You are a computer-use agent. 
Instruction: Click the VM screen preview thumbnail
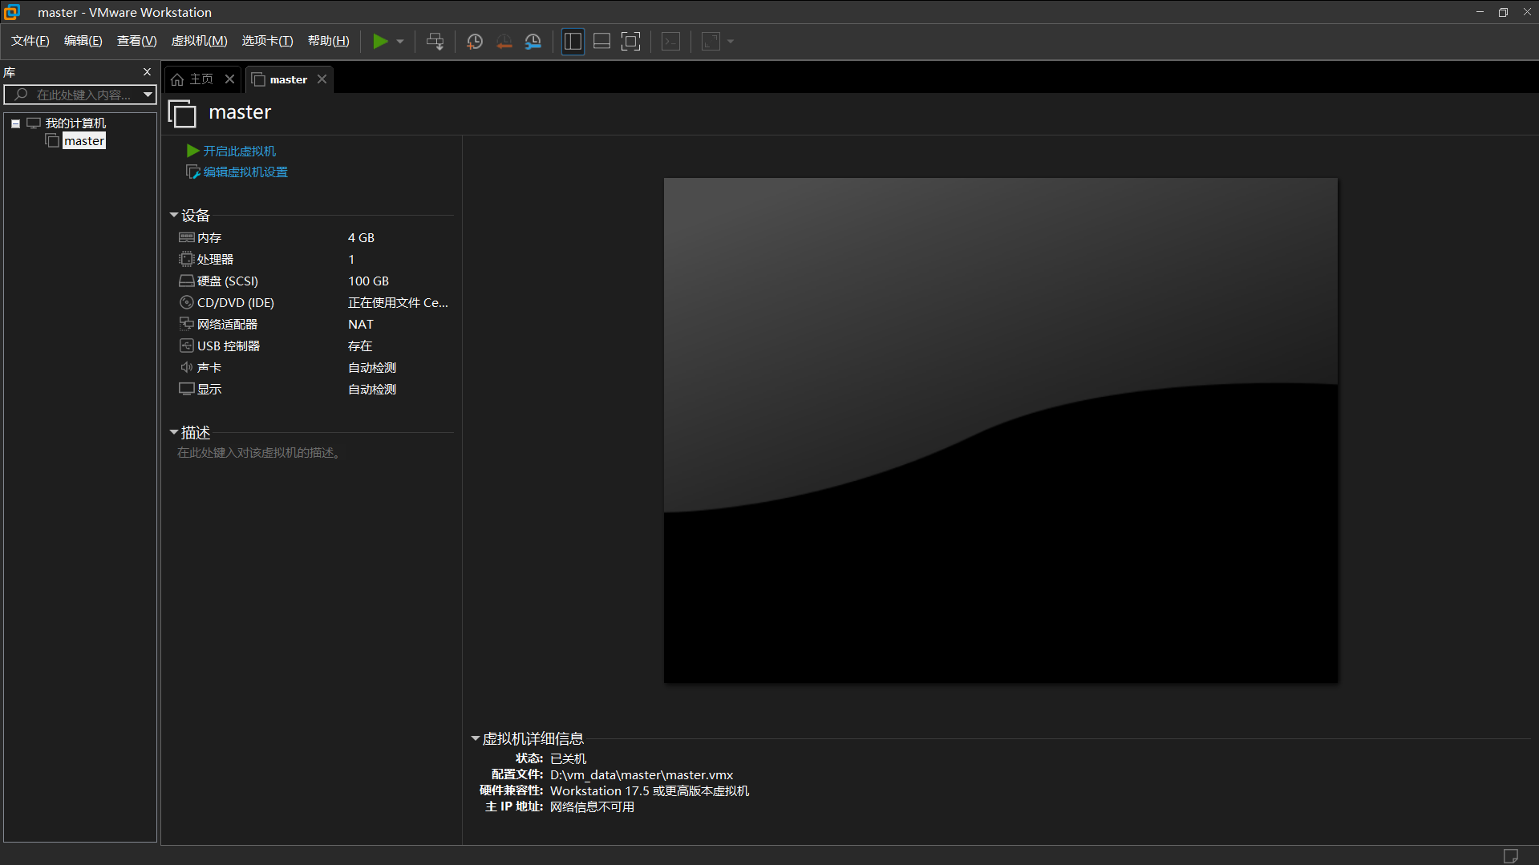(1000, 430)
